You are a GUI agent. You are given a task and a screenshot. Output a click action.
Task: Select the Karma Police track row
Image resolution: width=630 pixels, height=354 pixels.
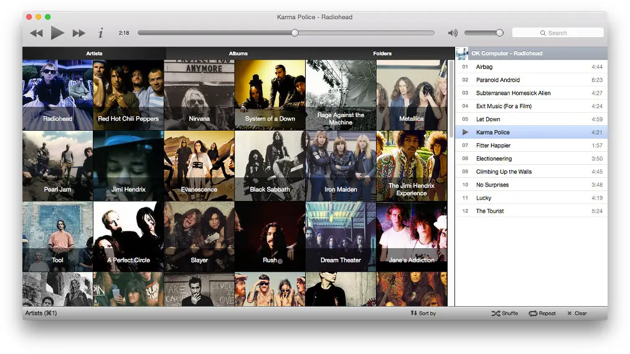pos(531,132)
